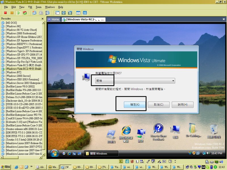Switch to the "Ma..." host taskbar button
This screenshot has width=227, height=170.
coord(53,167)
